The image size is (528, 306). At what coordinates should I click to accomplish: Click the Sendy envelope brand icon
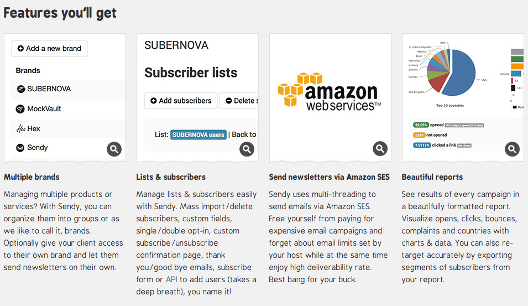click(x=20, y=148)
